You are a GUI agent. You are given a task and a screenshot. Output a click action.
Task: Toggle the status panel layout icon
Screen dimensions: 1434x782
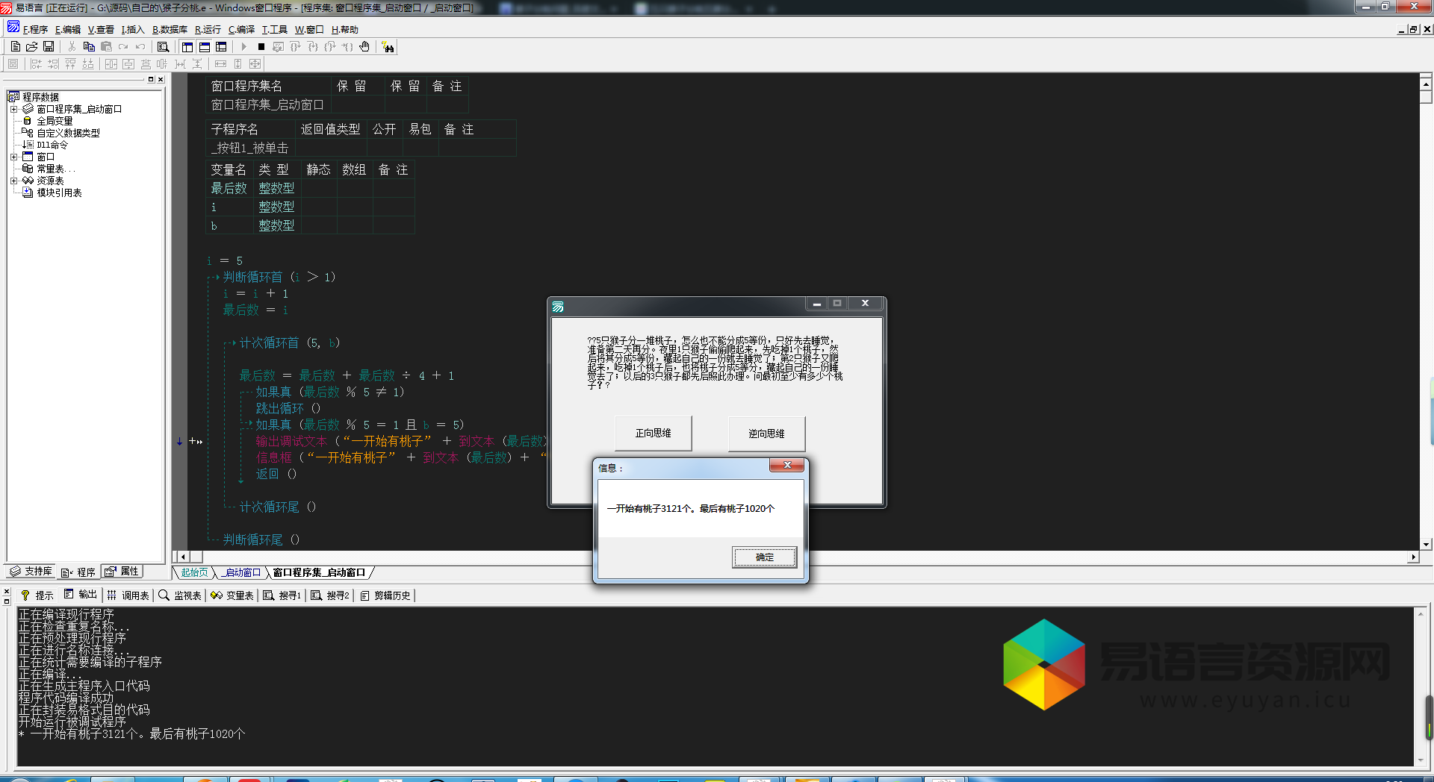pos(204,46)
